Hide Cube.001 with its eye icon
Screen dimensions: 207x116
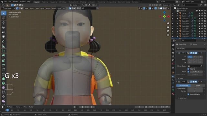[202, 19]
